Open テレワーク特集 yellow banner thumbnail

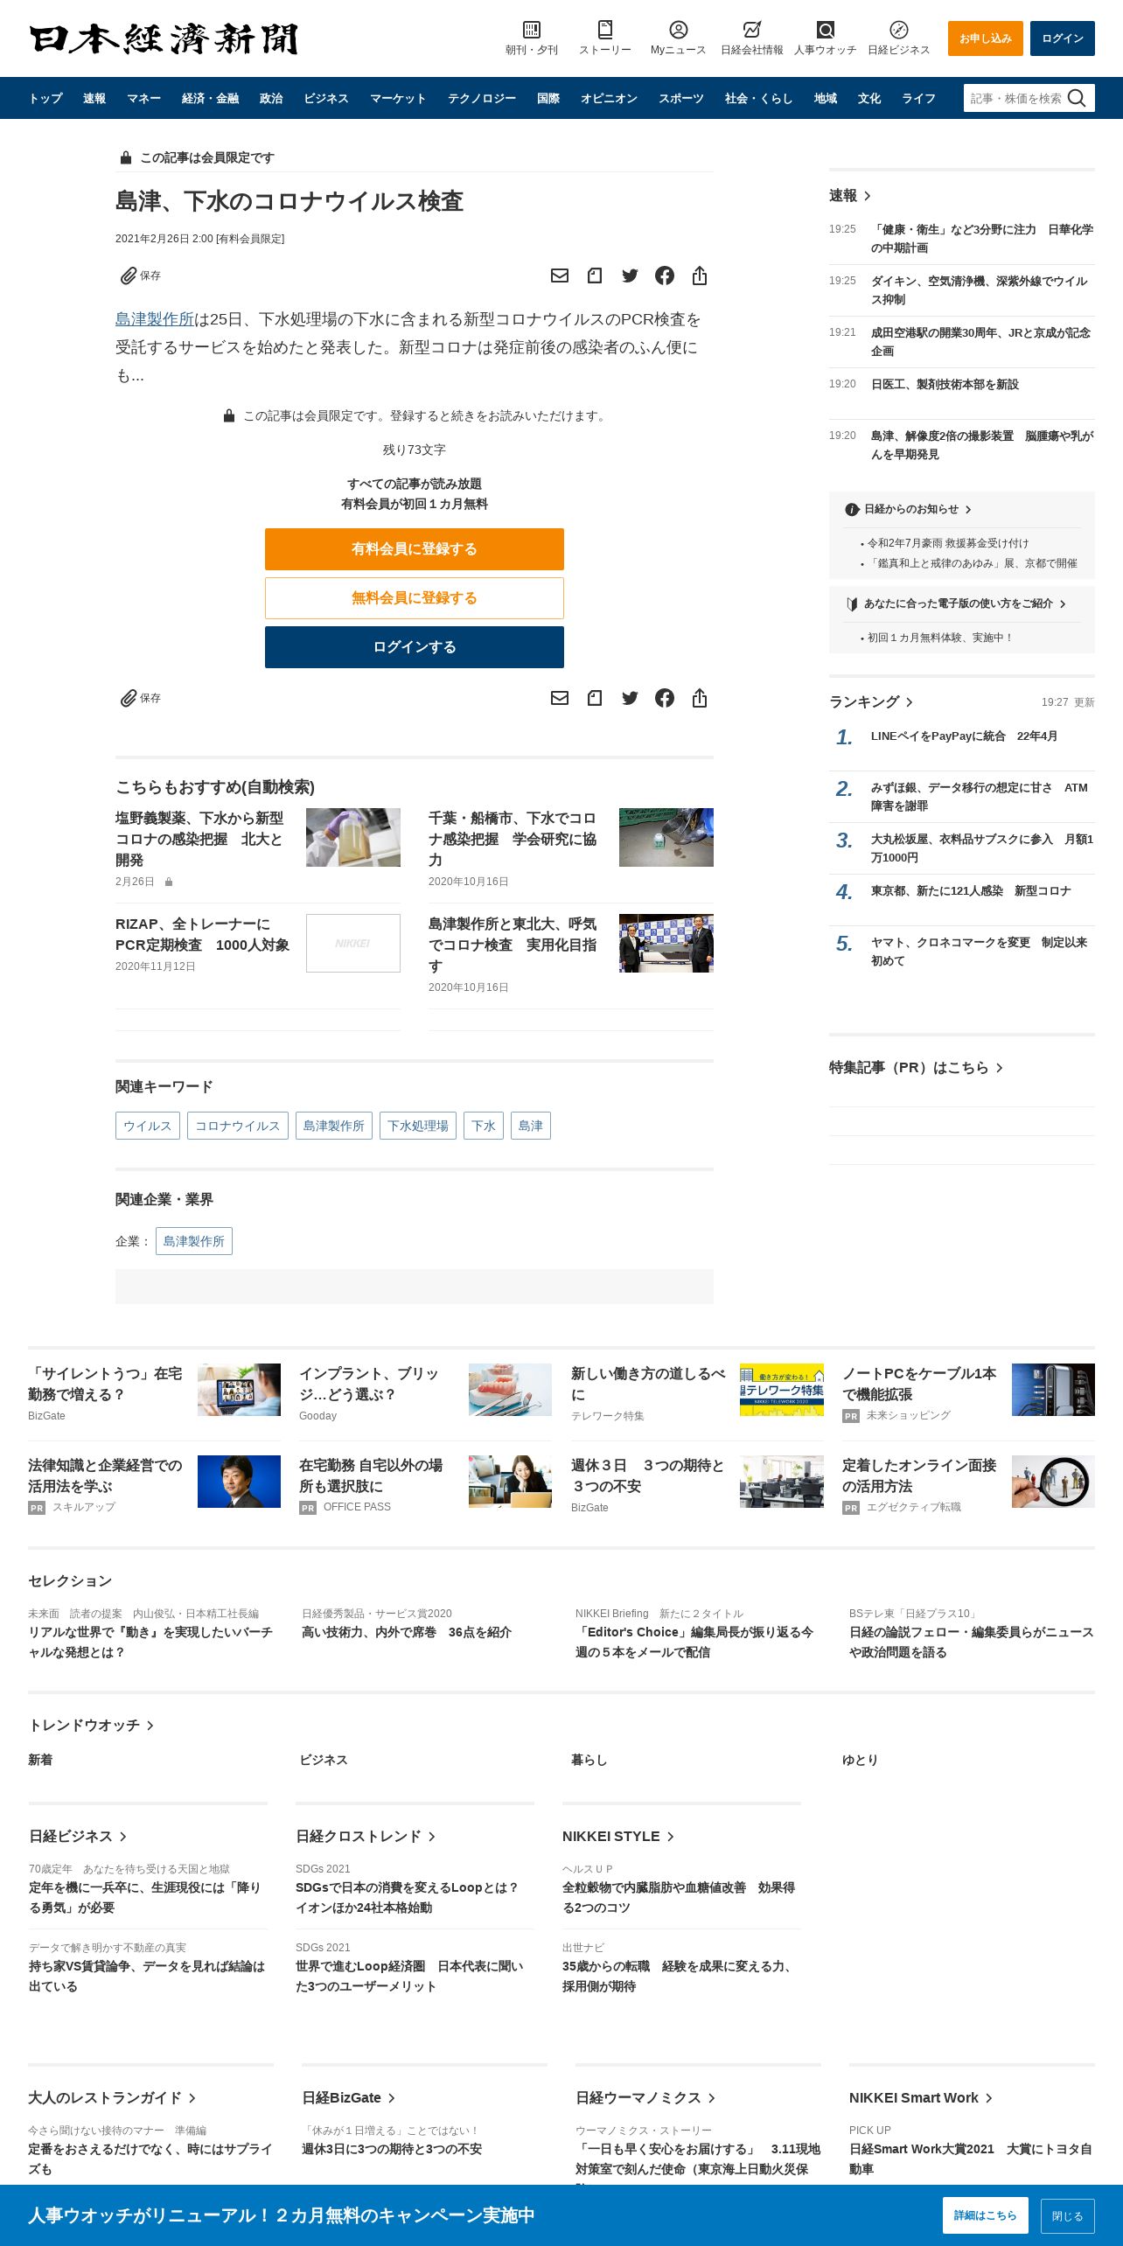[x=782, y=1390]
